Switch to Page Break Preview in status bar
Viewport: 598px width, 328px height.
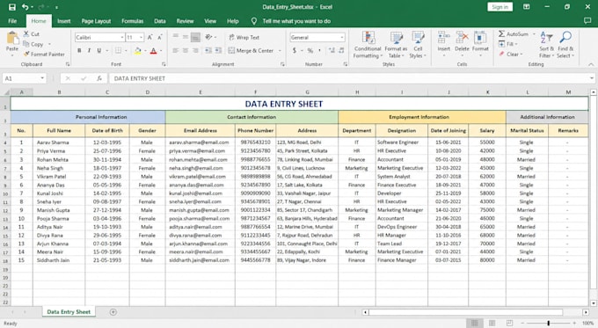coord(509,324)
